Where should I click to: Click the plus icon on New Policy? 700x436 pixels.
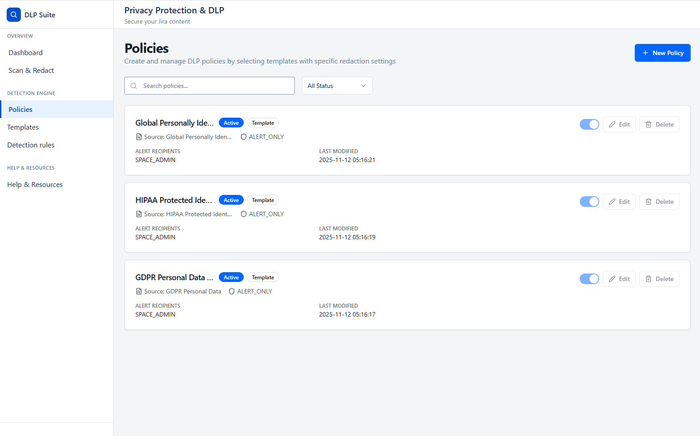(645, 53)
